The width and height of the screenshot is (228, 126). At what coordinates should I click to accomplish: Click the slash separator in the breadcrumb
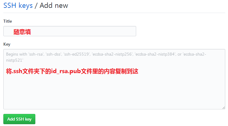[36, 6]
